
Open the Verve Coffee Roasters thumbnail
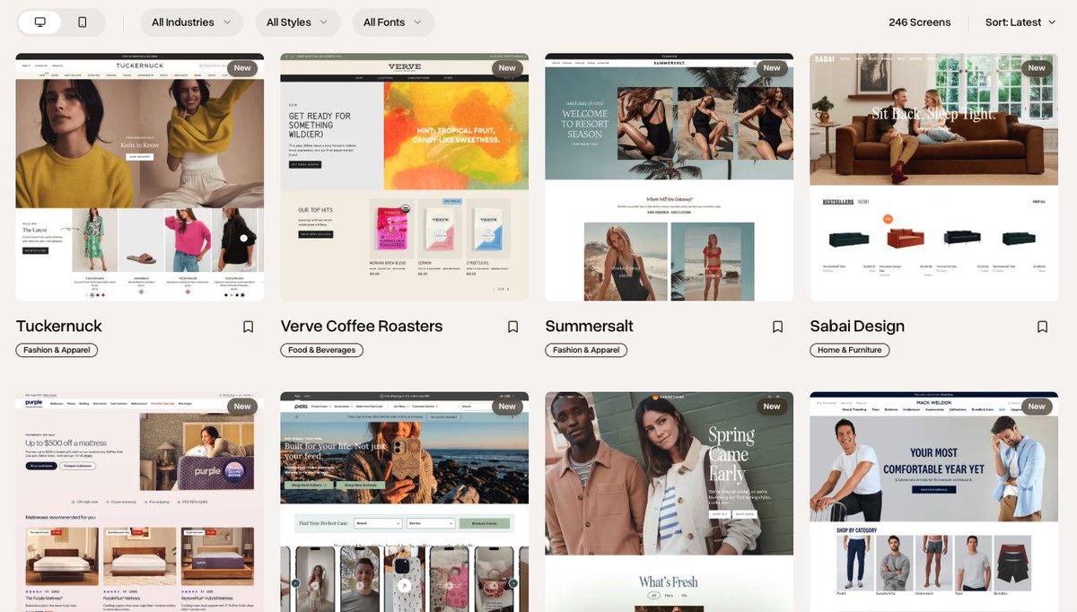click(405, 177)
